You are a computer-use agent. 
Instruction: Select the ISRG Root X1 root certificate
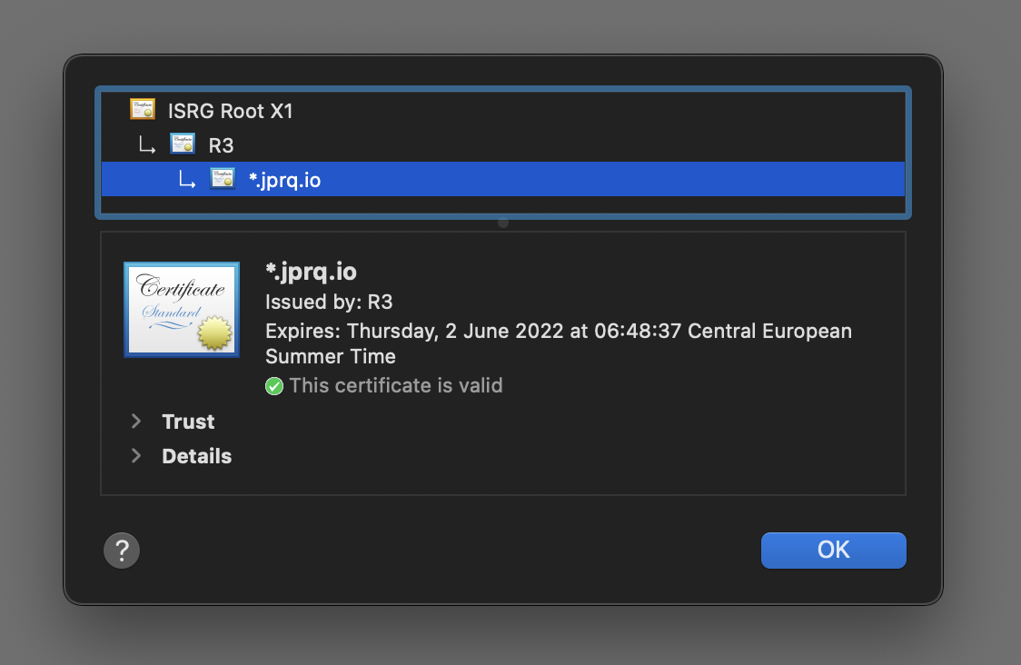[x=230, y=110]
